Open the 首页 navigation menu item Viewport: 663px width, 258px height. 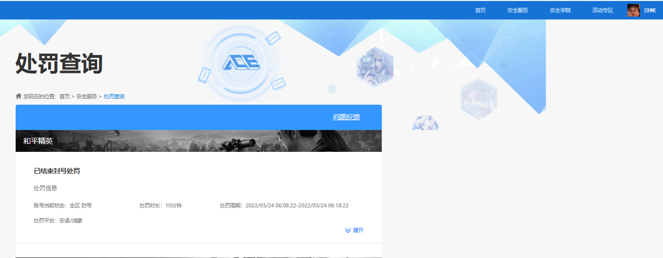[480, 10]
